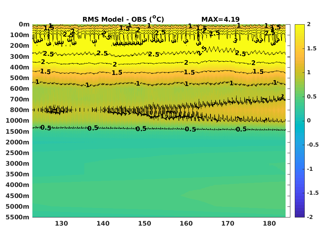Click the '170' longitude axis label
The height and width of the screenshot is (241, 322).
pyautogui.click(x=228, y=223)
